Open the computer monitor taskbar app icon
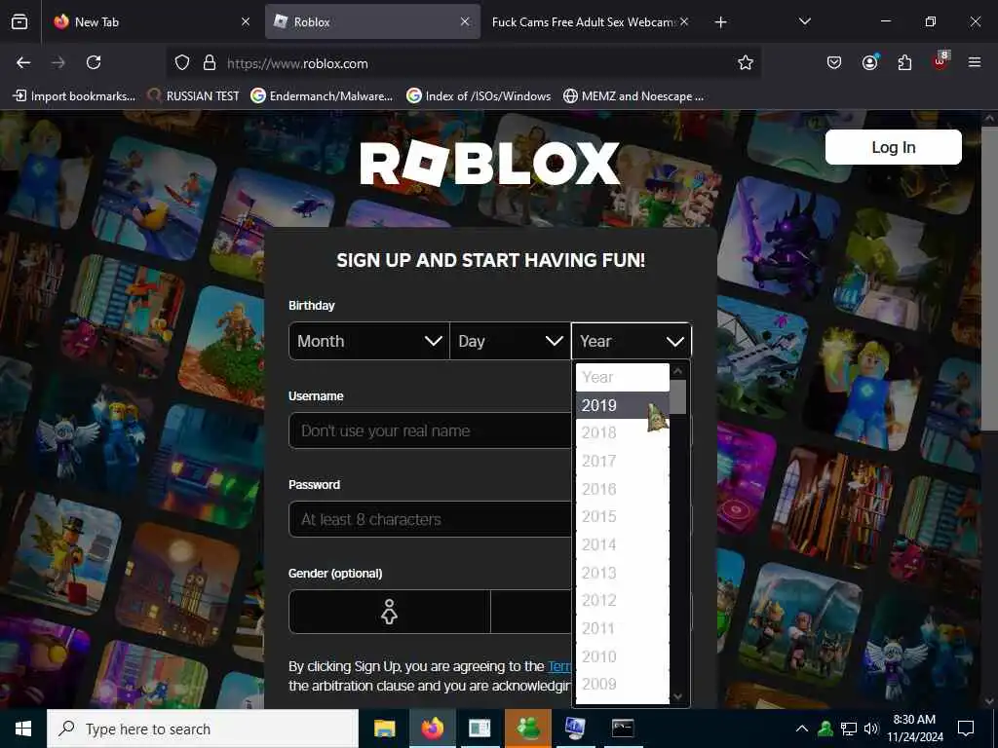 [575, 729]
